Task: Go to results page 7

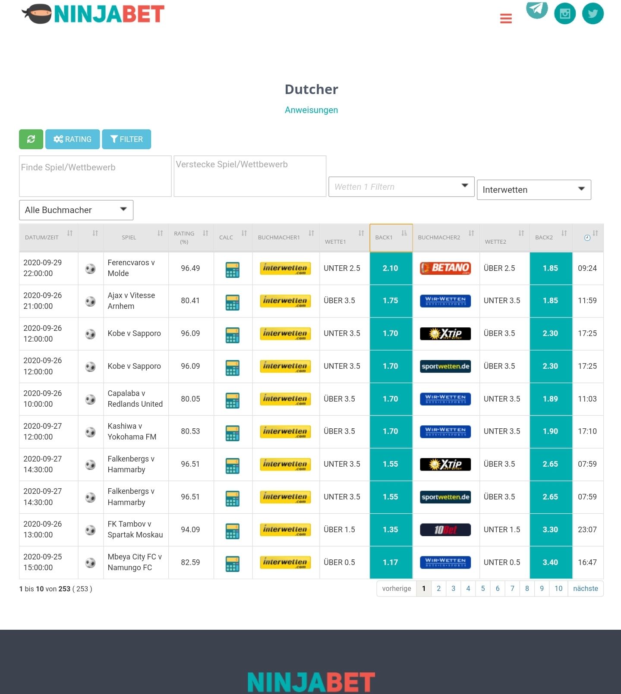Action: [x=512, y=589]
